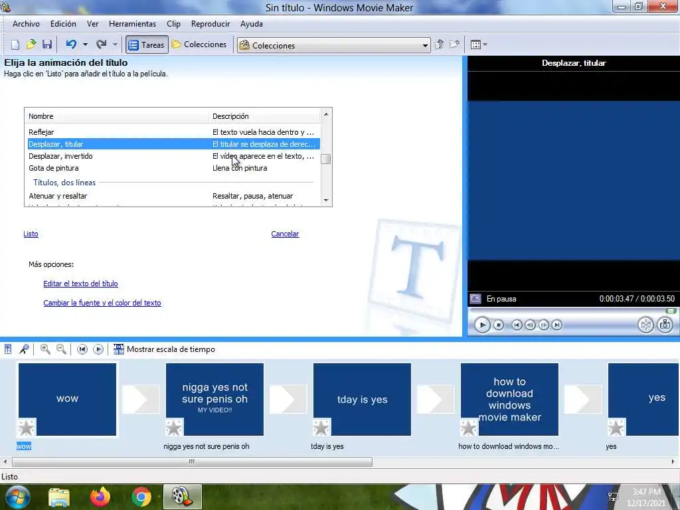Click the narrate timeline microphone icon
This screenshot has width=680, height=510.
(x=25, y=349)
